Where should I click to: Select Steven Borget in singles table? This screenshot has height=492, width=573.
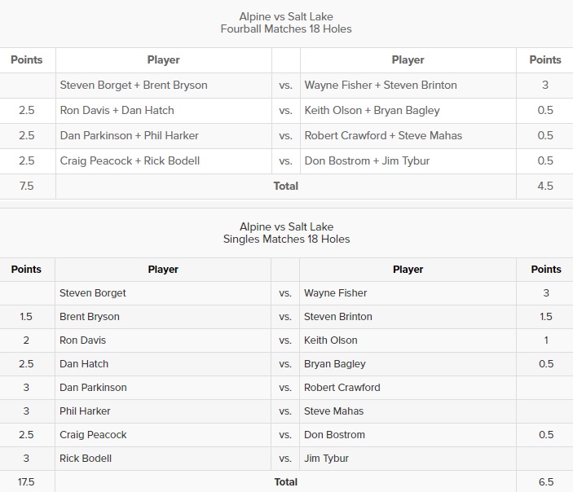[x=92, y=293]
